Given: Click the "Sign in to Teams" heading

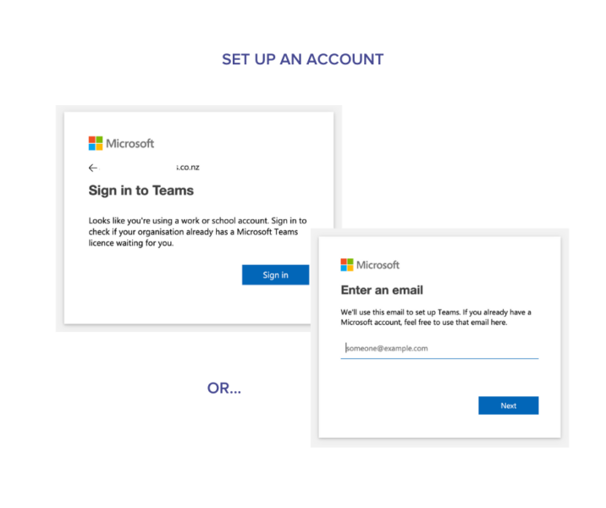Looking at the screenshot, I should (141, 190).
